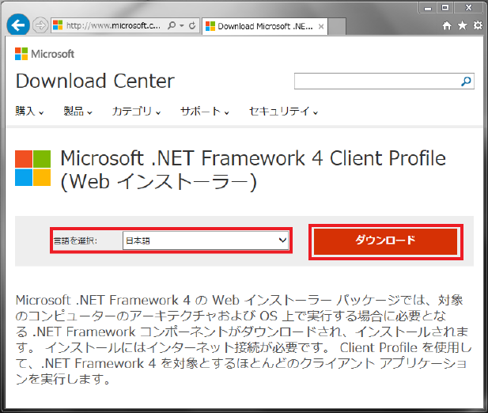Click the Microsoft logo in header
This screenshot has height=413, width=488.
coord(44,54)
